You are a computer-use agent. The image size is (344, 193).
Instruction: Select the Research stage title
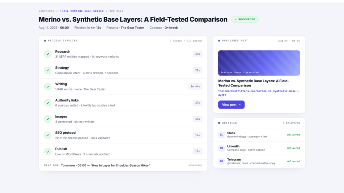pyautogui.click(x=63, y=51)
